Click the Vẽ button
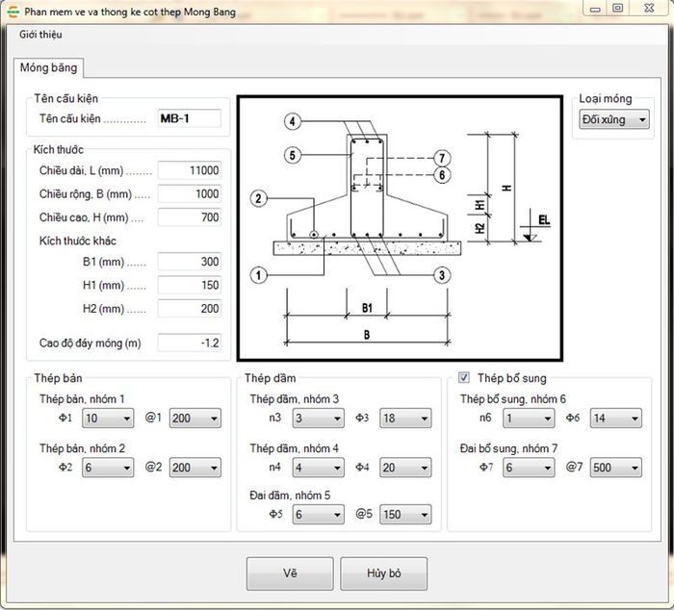 coord(290,573)
